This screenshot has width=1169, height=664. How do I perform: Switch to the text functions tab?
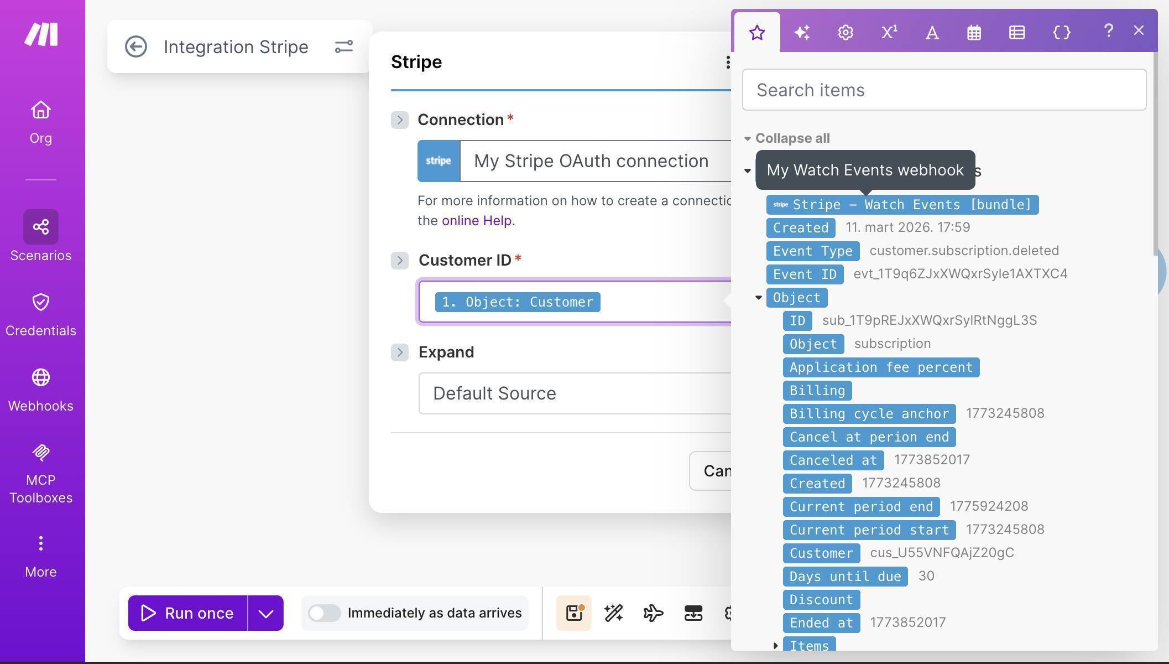[931, 32]
